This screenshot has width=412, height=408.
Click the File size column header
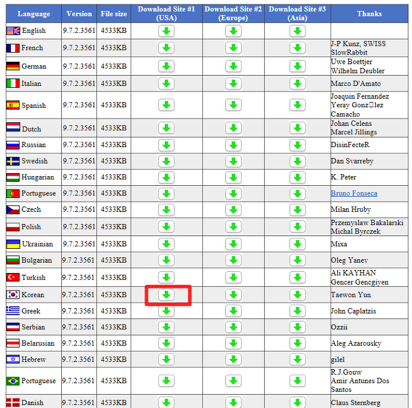[x=114, y=14]
